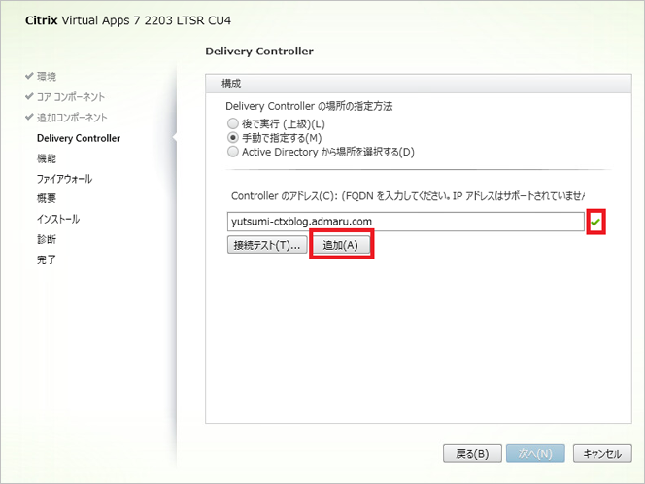Select the 概要 sidebar step

[46, 199]
